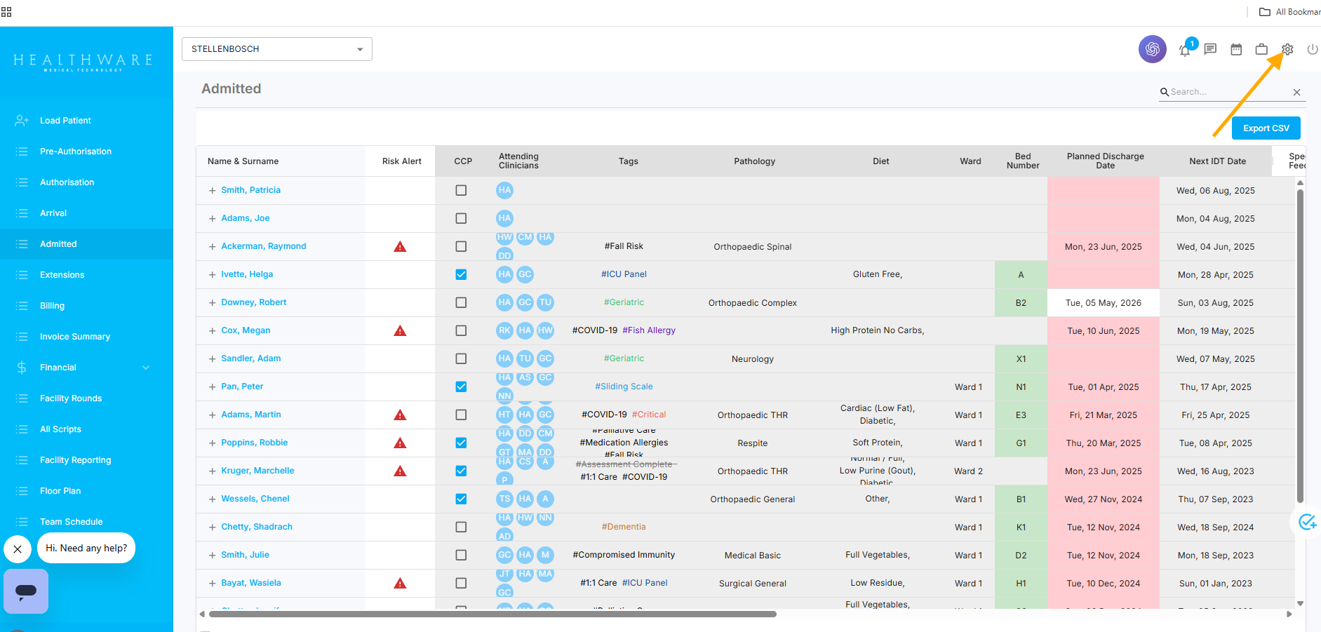
Task: Click the briefcase icon in header
Action: [x=1261, y=49]
